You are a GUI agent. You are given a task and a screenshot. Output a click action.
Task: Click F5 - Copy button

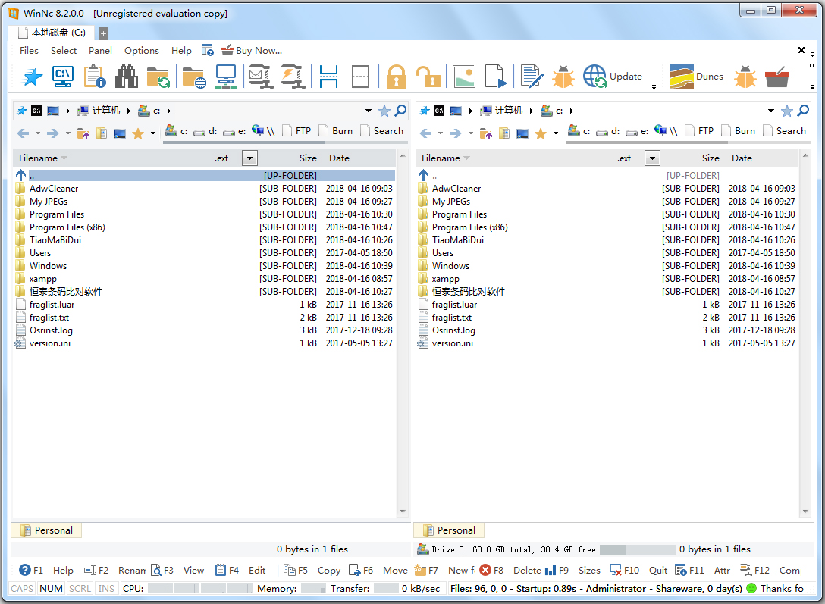coord(312,571)
